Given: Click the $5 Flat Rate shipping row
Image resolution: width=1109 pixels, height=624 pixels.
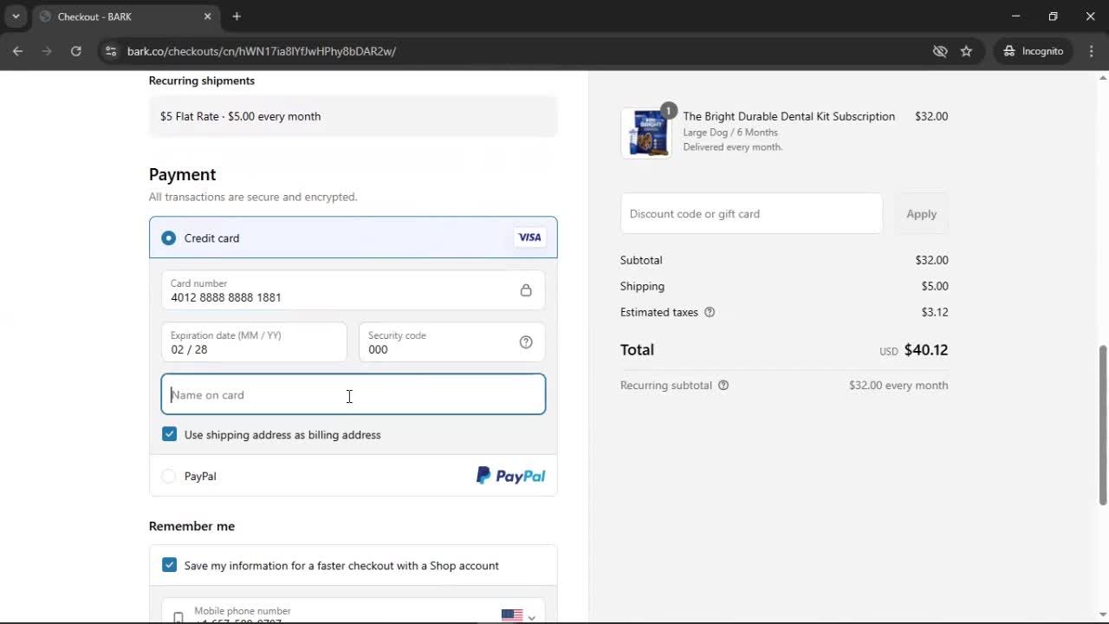Looking at the screenshot, I should point(353,116).
